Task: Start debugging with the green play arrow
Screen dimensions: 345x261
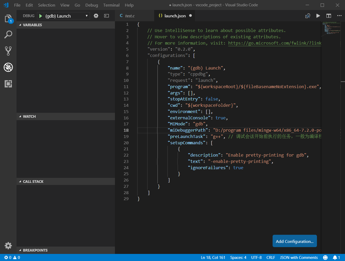Action: pos(40,16)
